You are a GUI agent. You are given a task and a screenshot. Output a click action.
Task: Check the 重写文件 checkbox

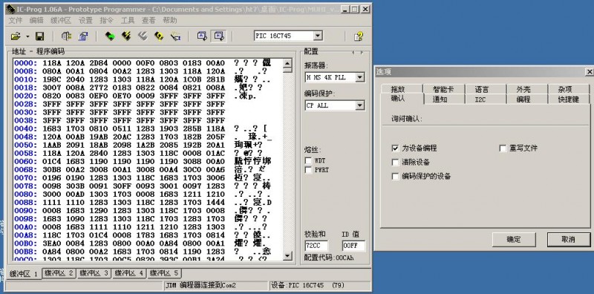(503, 148)
